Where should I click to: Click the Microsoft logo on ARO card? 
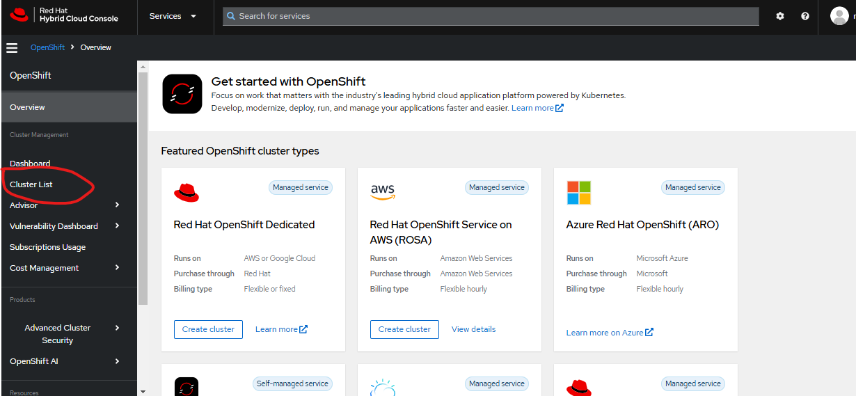tap(578, 193)
